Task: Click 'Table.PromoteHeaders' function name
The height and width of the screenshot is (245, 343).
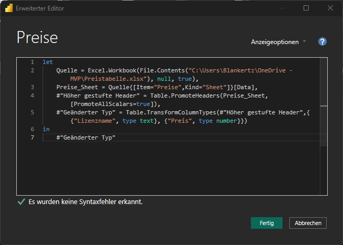Action: [185, 95]
